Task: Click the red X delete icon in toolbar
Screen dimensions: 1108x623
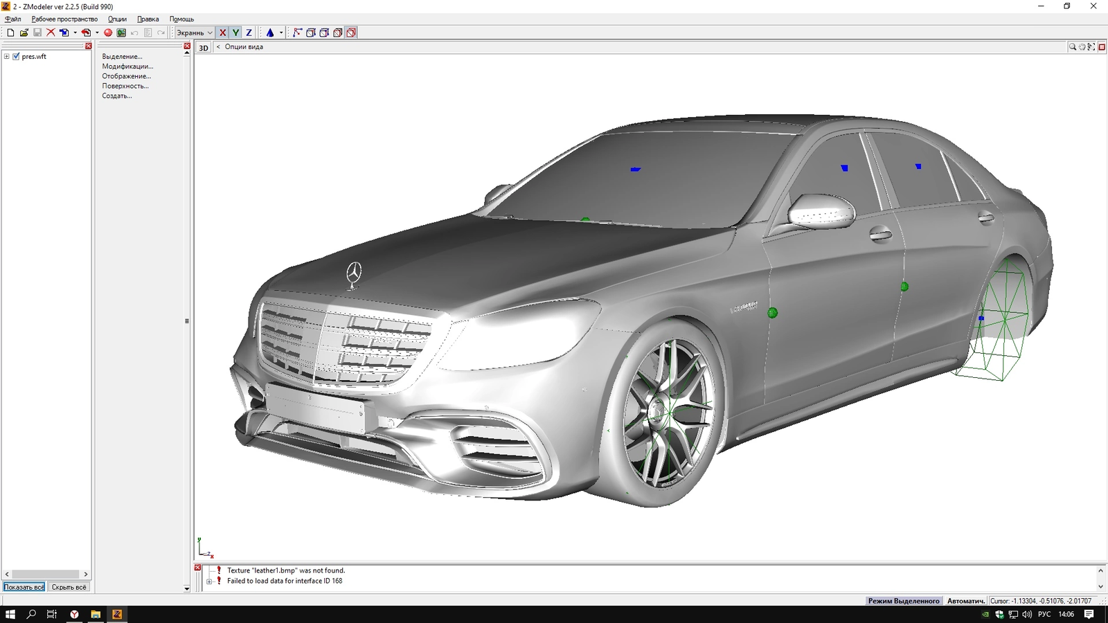Action: [51, 33]
